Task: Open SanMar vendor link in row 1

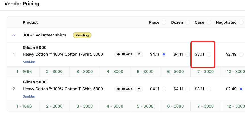Action: 29,62
